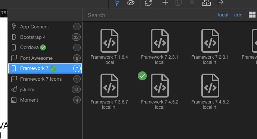Screen dimensions: 257x139
Task: Click the green checkmark next to Framework 7
Action: point(53,68)
